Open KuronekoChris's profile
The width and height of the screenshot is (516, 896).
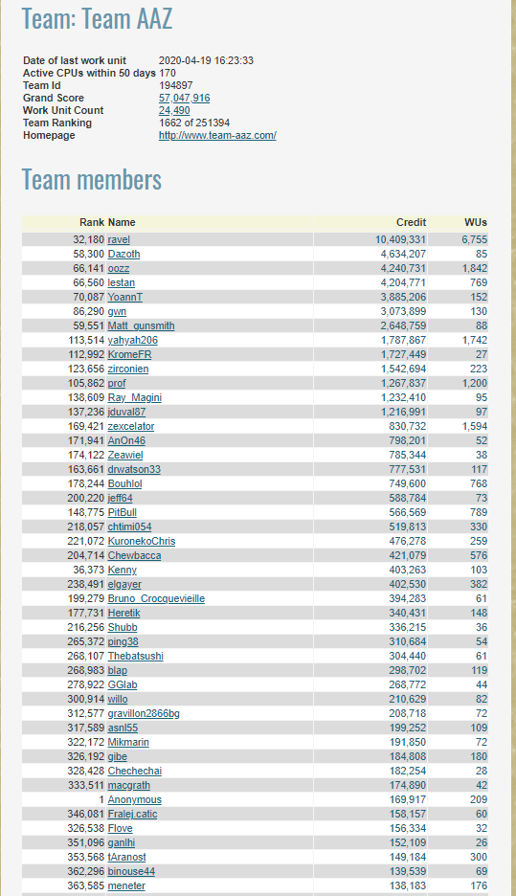pyautogui.click(x=142, y=541)
